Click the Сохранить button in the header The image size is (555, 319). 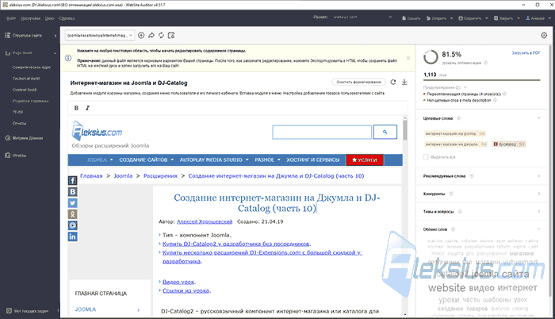click(x=469, y=18)
